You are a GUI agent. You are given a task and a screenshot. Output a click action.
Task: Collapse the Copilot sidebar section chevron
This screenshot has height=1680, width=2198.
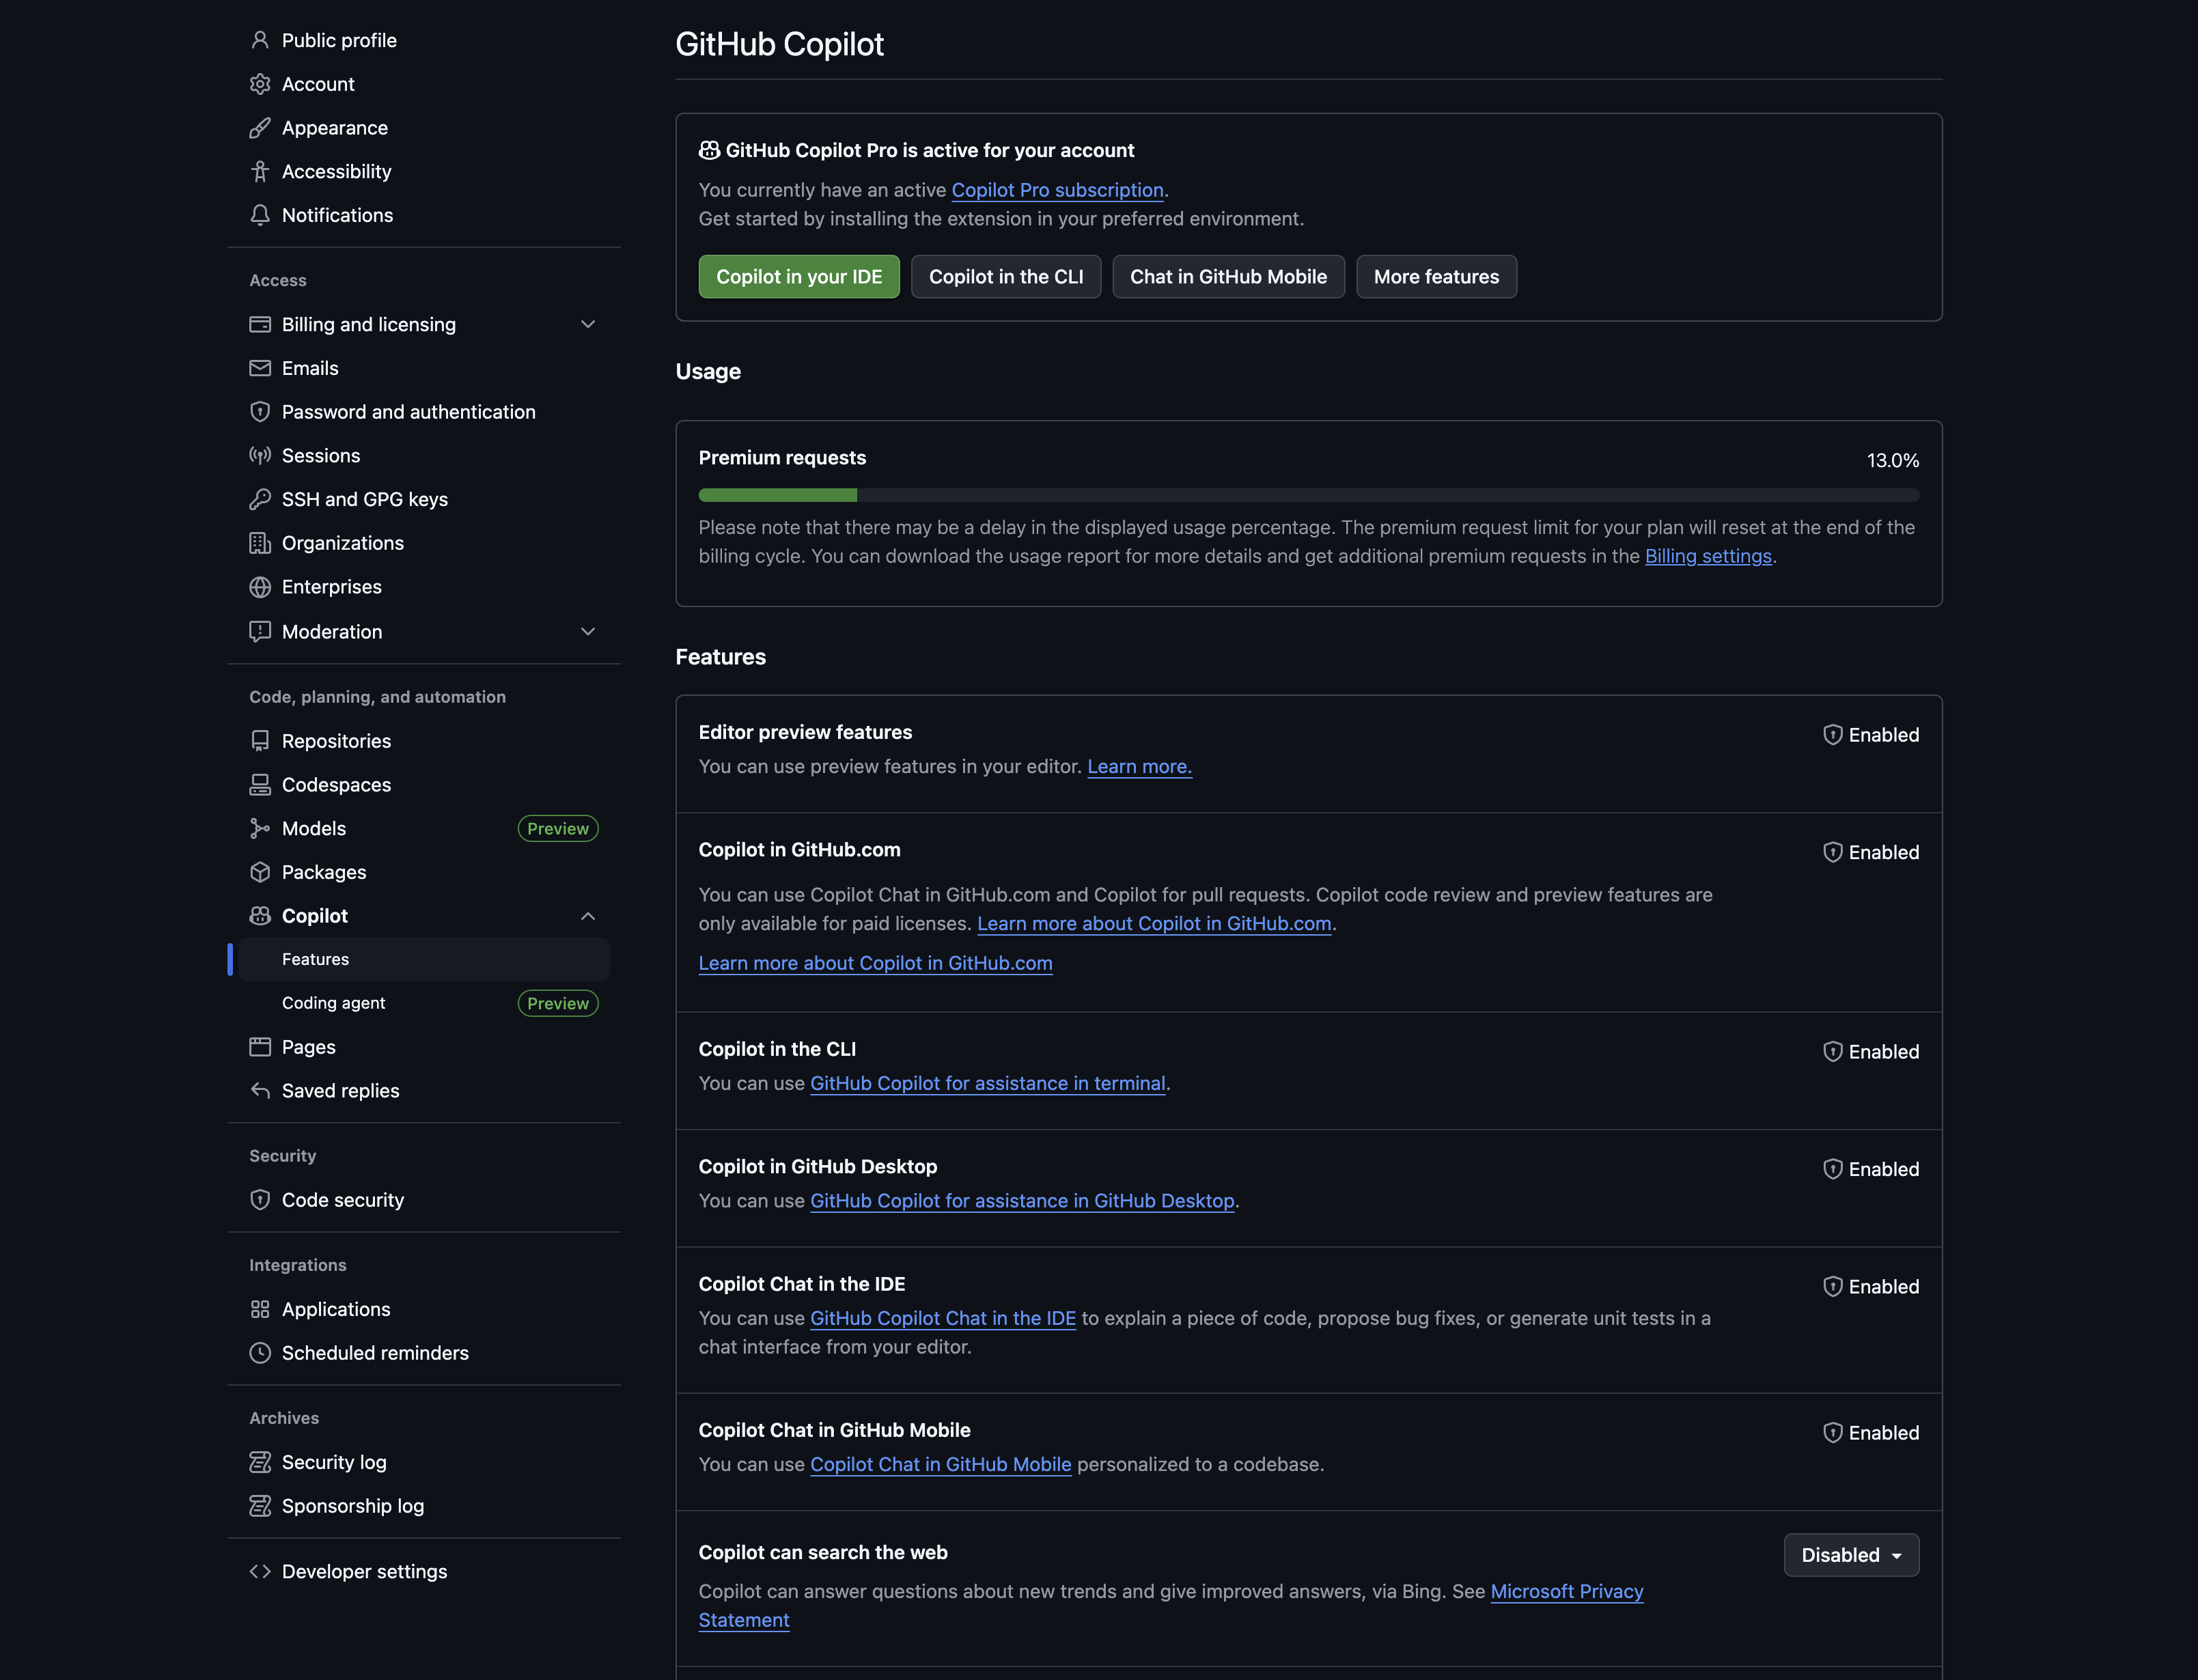588,916
